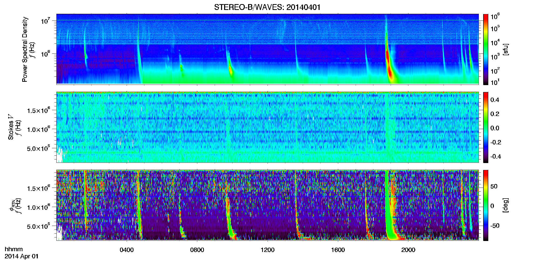Click the Power Spectral Density axis label
Image resolution: width=535 pixels, height=276 pixels.
(25, 49)
